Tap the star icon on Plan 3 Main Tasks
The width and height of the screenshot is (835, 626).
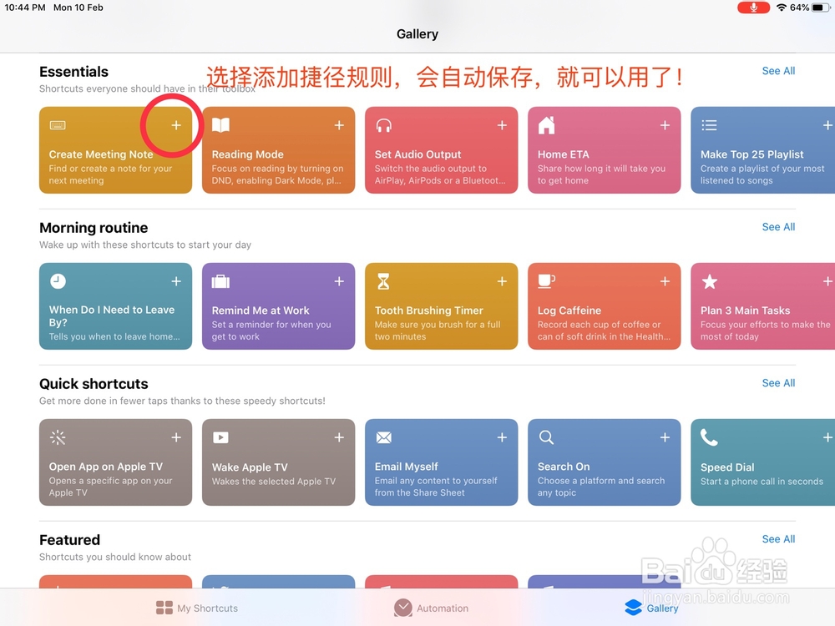tap(709, 281)
